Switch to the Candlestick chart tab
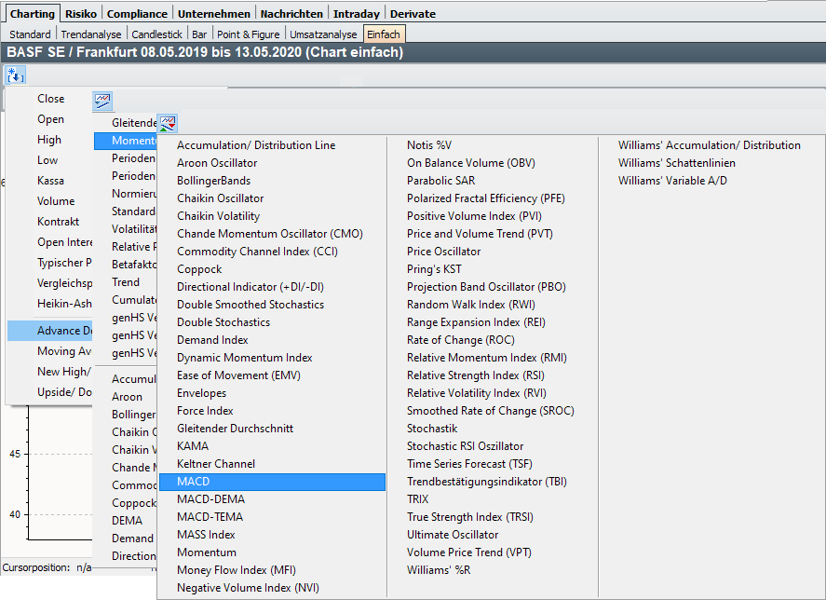The width and height of the screenshot is (826, 600). click(x=156, y=34)
